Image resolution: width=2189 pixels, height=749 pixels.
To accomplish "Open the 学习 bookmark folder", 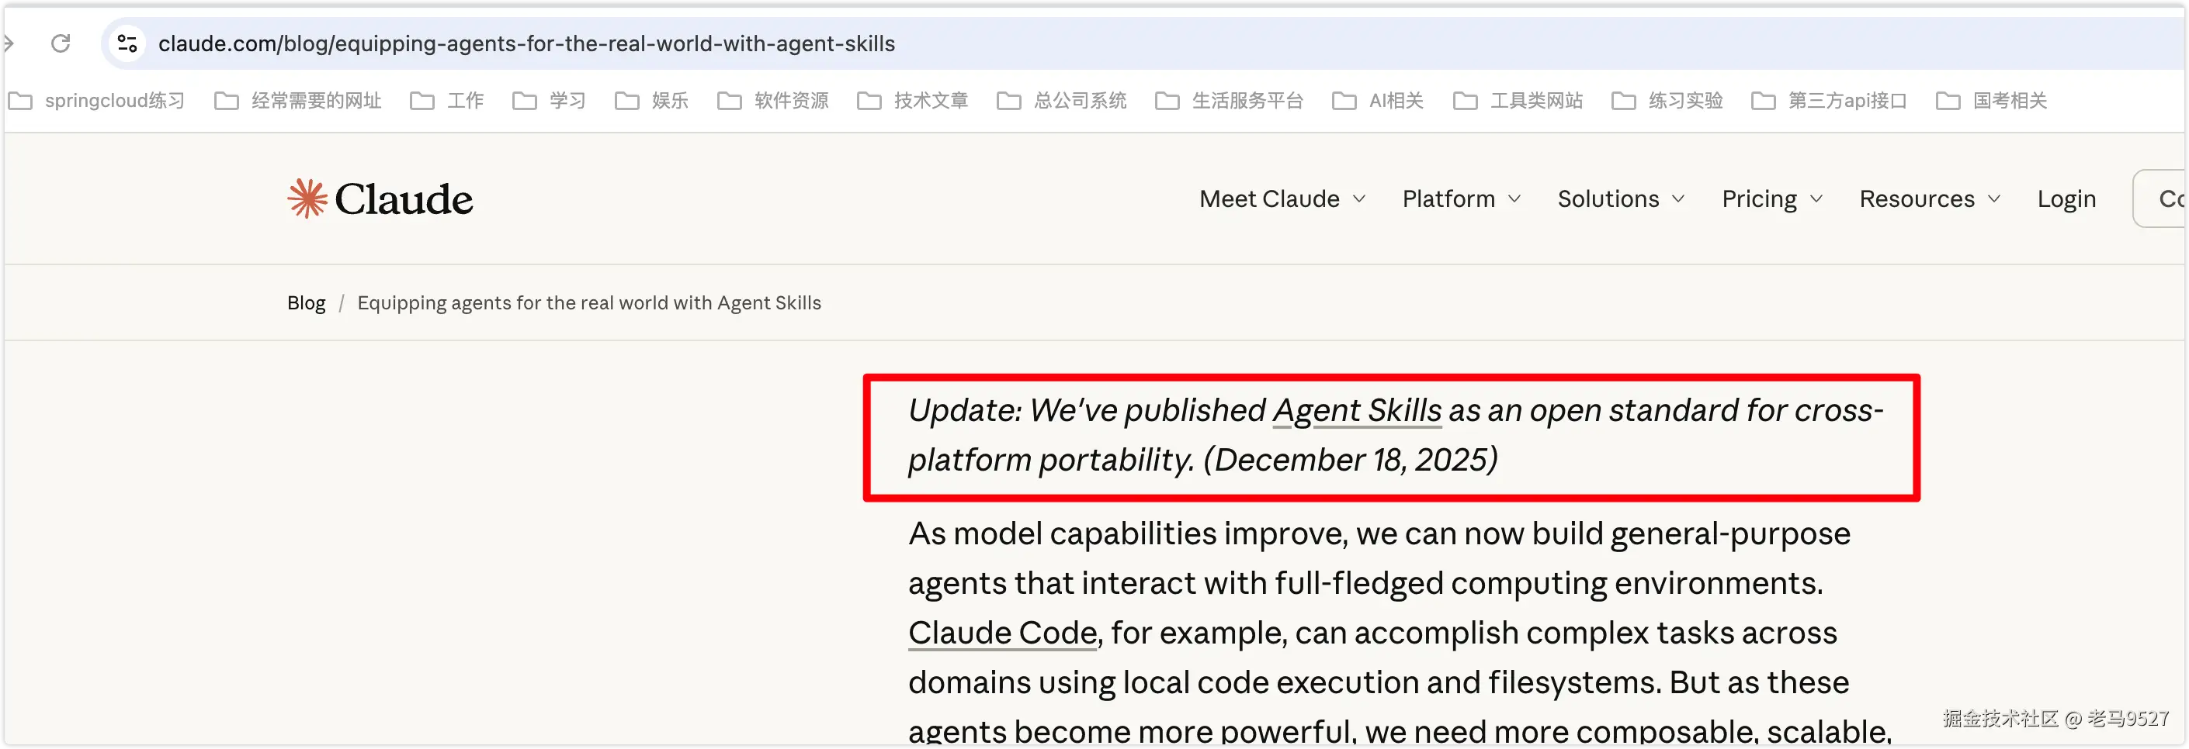I will (x=549, y=101).
